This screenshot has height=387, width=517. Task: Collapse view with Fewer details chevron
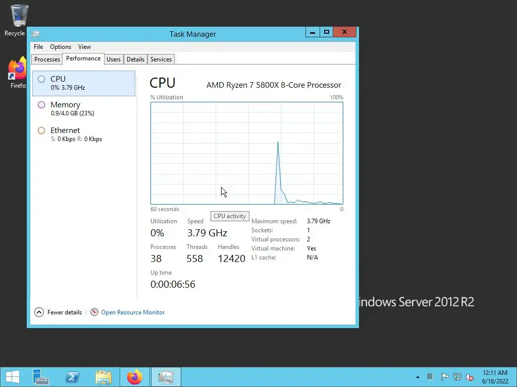coord(39,312)
